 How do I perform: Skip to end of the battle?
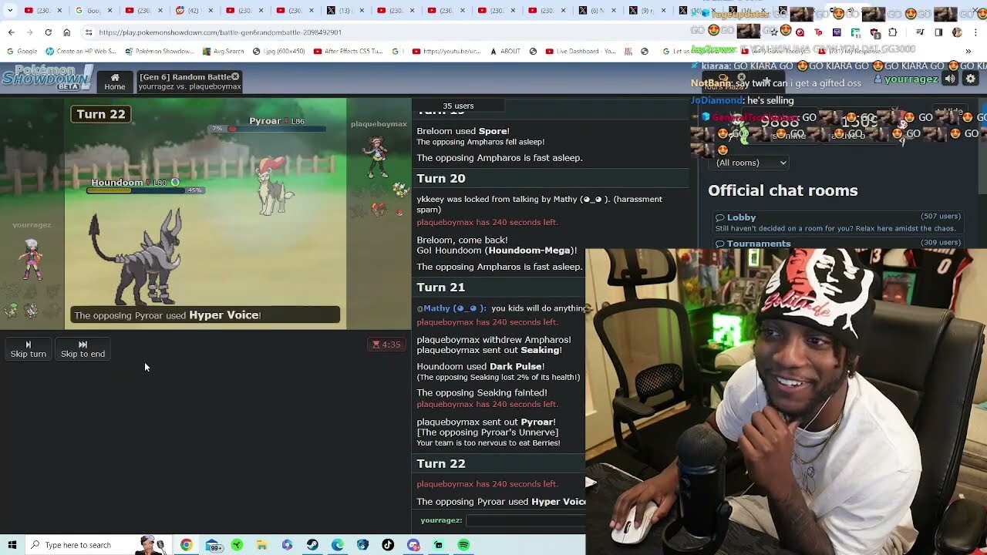83,349
